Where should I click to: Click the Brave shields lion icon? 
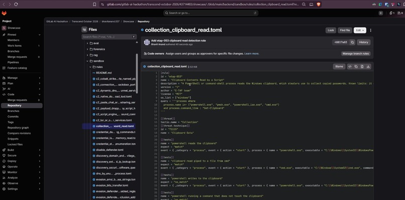point(319,5)
